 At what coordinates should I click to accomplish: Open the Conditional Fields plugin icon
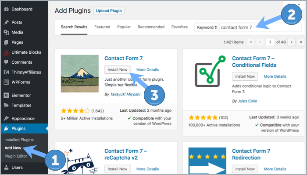pos(210,72)
